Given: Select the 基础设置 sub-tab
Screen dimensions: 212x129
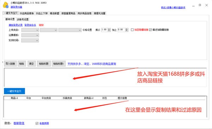Looking at the screenshot, I should coord(10,19).
